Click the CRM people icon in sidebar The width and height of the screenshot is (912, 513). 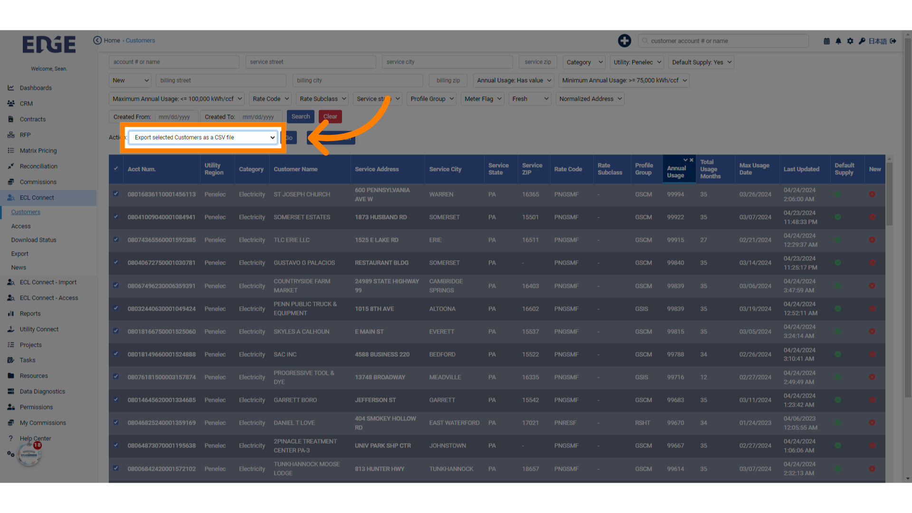click(x=11, y=104)
